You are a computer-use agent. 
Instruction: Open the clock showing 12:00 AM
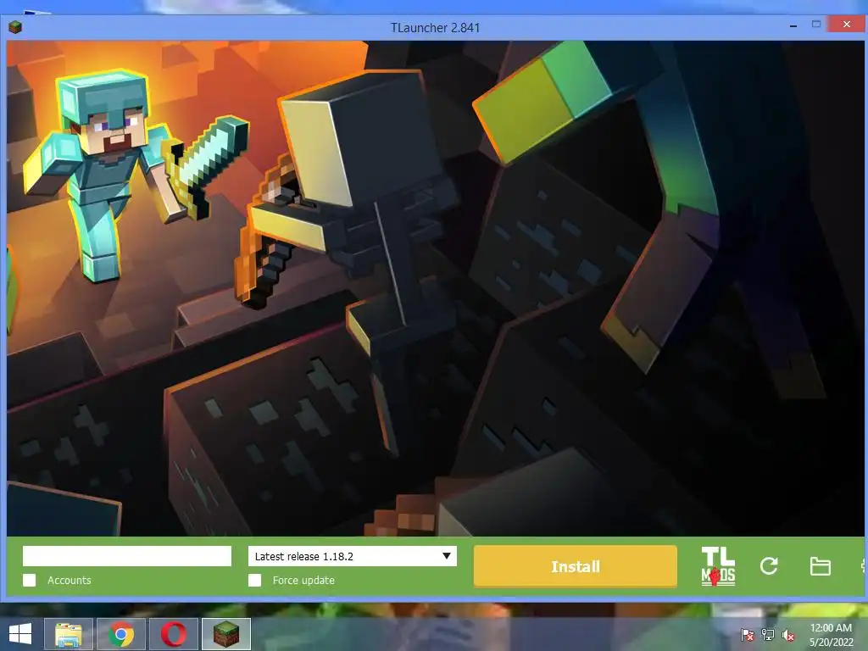(831, 634)
